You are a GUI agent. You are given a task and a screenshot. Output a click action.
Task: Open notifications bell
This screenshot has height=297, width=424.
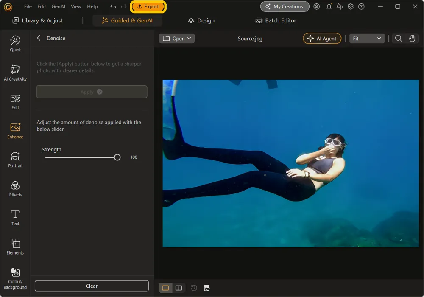tap(329, 6)
